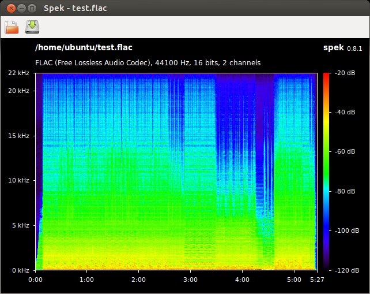370x294 pixels.
Task: Click the 1:00 time axis marker
Action: tap(86, 280)
